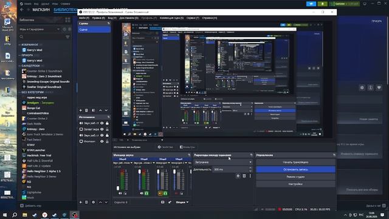Image resolution: width=389 pixels, height=219 pixels.
Task: Toggle visibility eye of the bottom source in the list
Action: pos(102,141)
